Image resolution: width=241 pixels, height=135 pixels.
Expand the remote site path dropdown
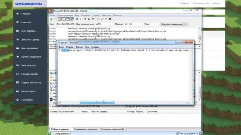point(200,46)
